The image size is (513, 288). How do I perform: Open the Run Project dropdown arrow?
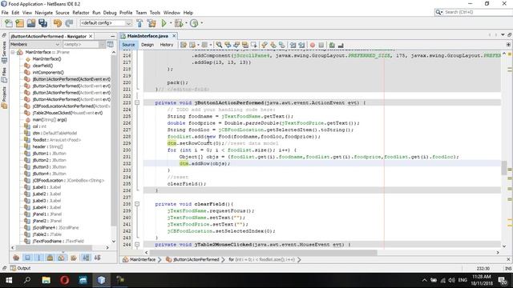[x=171, y=23]
